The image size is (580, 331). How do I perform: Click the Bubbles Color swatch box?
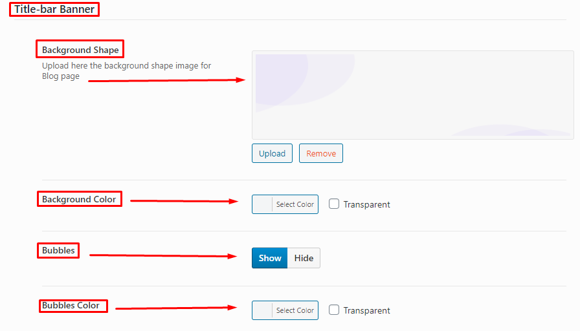pyautogui.click(x=262, y=310)
